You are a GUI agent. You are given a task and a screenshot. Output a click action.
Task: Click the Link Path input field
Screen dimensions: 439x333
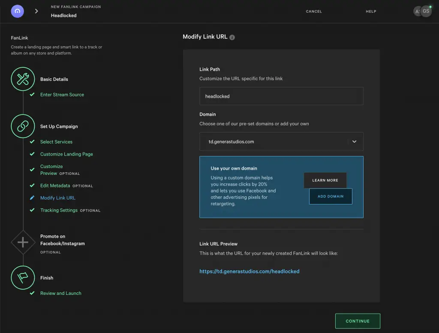coord(281,96)
